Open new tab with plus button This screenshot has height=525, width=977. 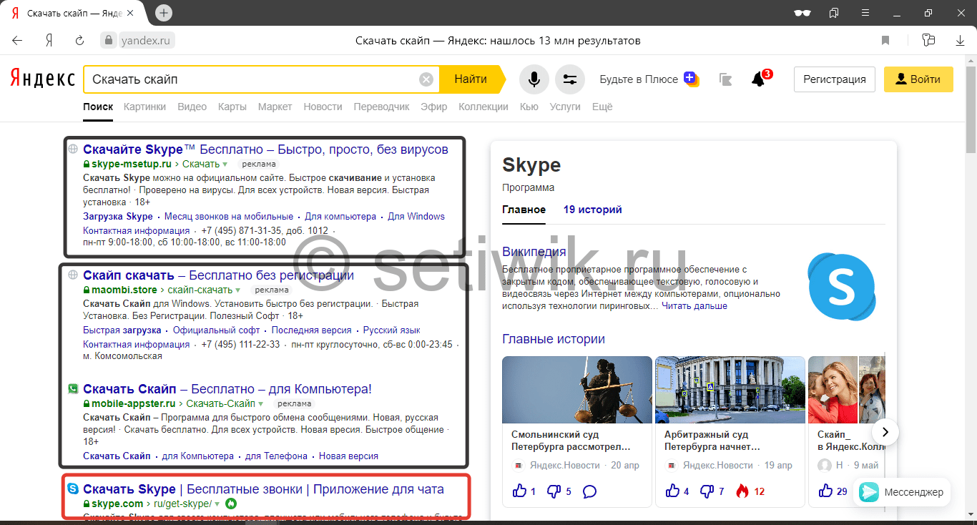pyautogui.click(x=164, y=13)
